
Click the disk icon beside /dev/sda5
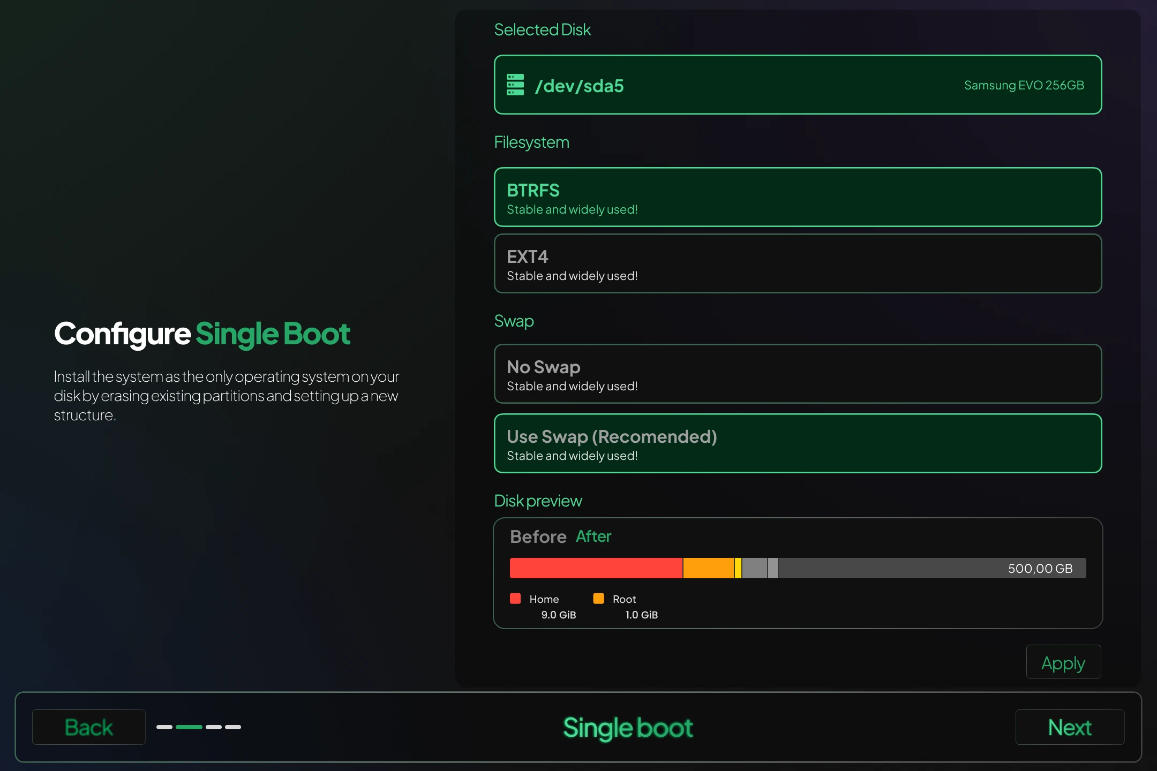[x=515, y=85]
